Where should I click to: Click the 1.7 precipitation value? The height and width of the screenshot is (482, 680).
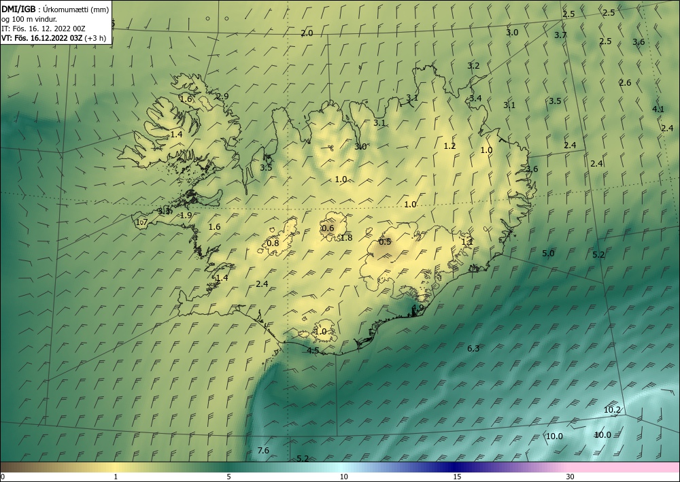pos(142,222)
